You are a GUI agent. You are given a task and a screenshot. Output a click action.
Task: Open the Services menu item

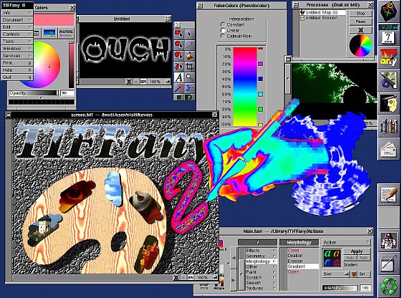click(x=17, y=56)
